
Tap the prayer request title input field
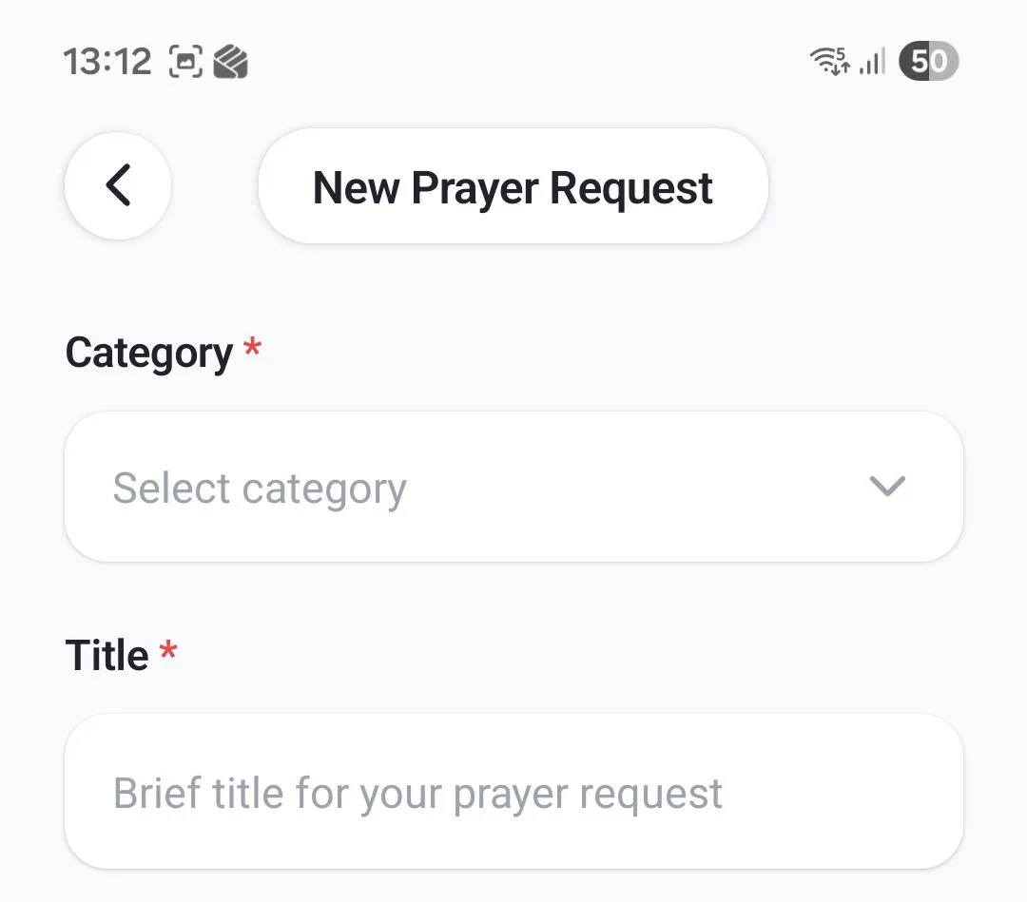click(x=513, y=792)
